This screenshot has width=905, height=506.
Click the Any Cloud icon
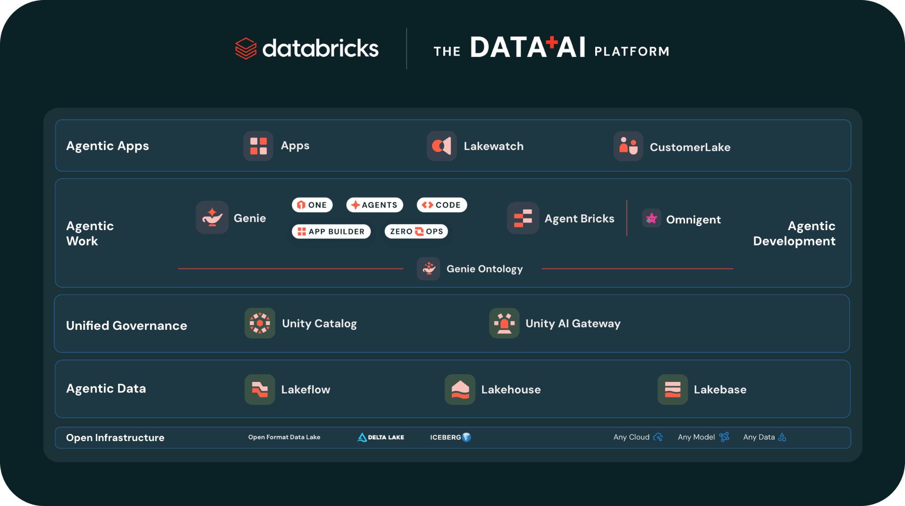(x=658, y=437)
